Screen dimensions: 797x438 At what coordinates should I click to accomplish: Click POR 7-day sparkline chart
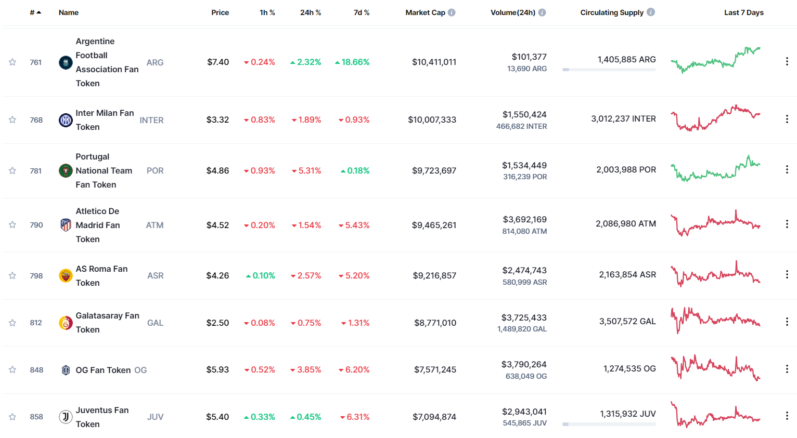click(715, 168)
